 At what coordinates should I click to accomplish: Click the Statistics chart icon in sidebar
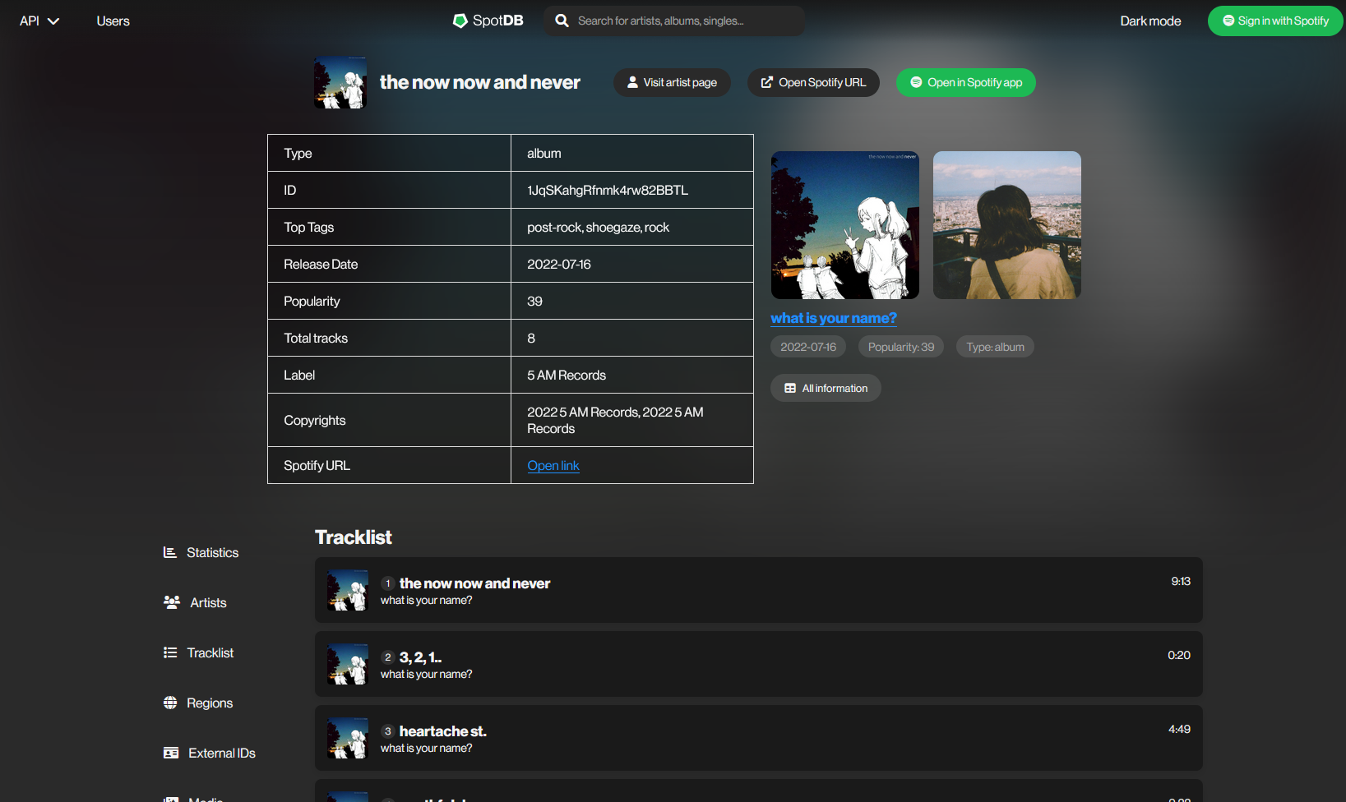(170, 552)
